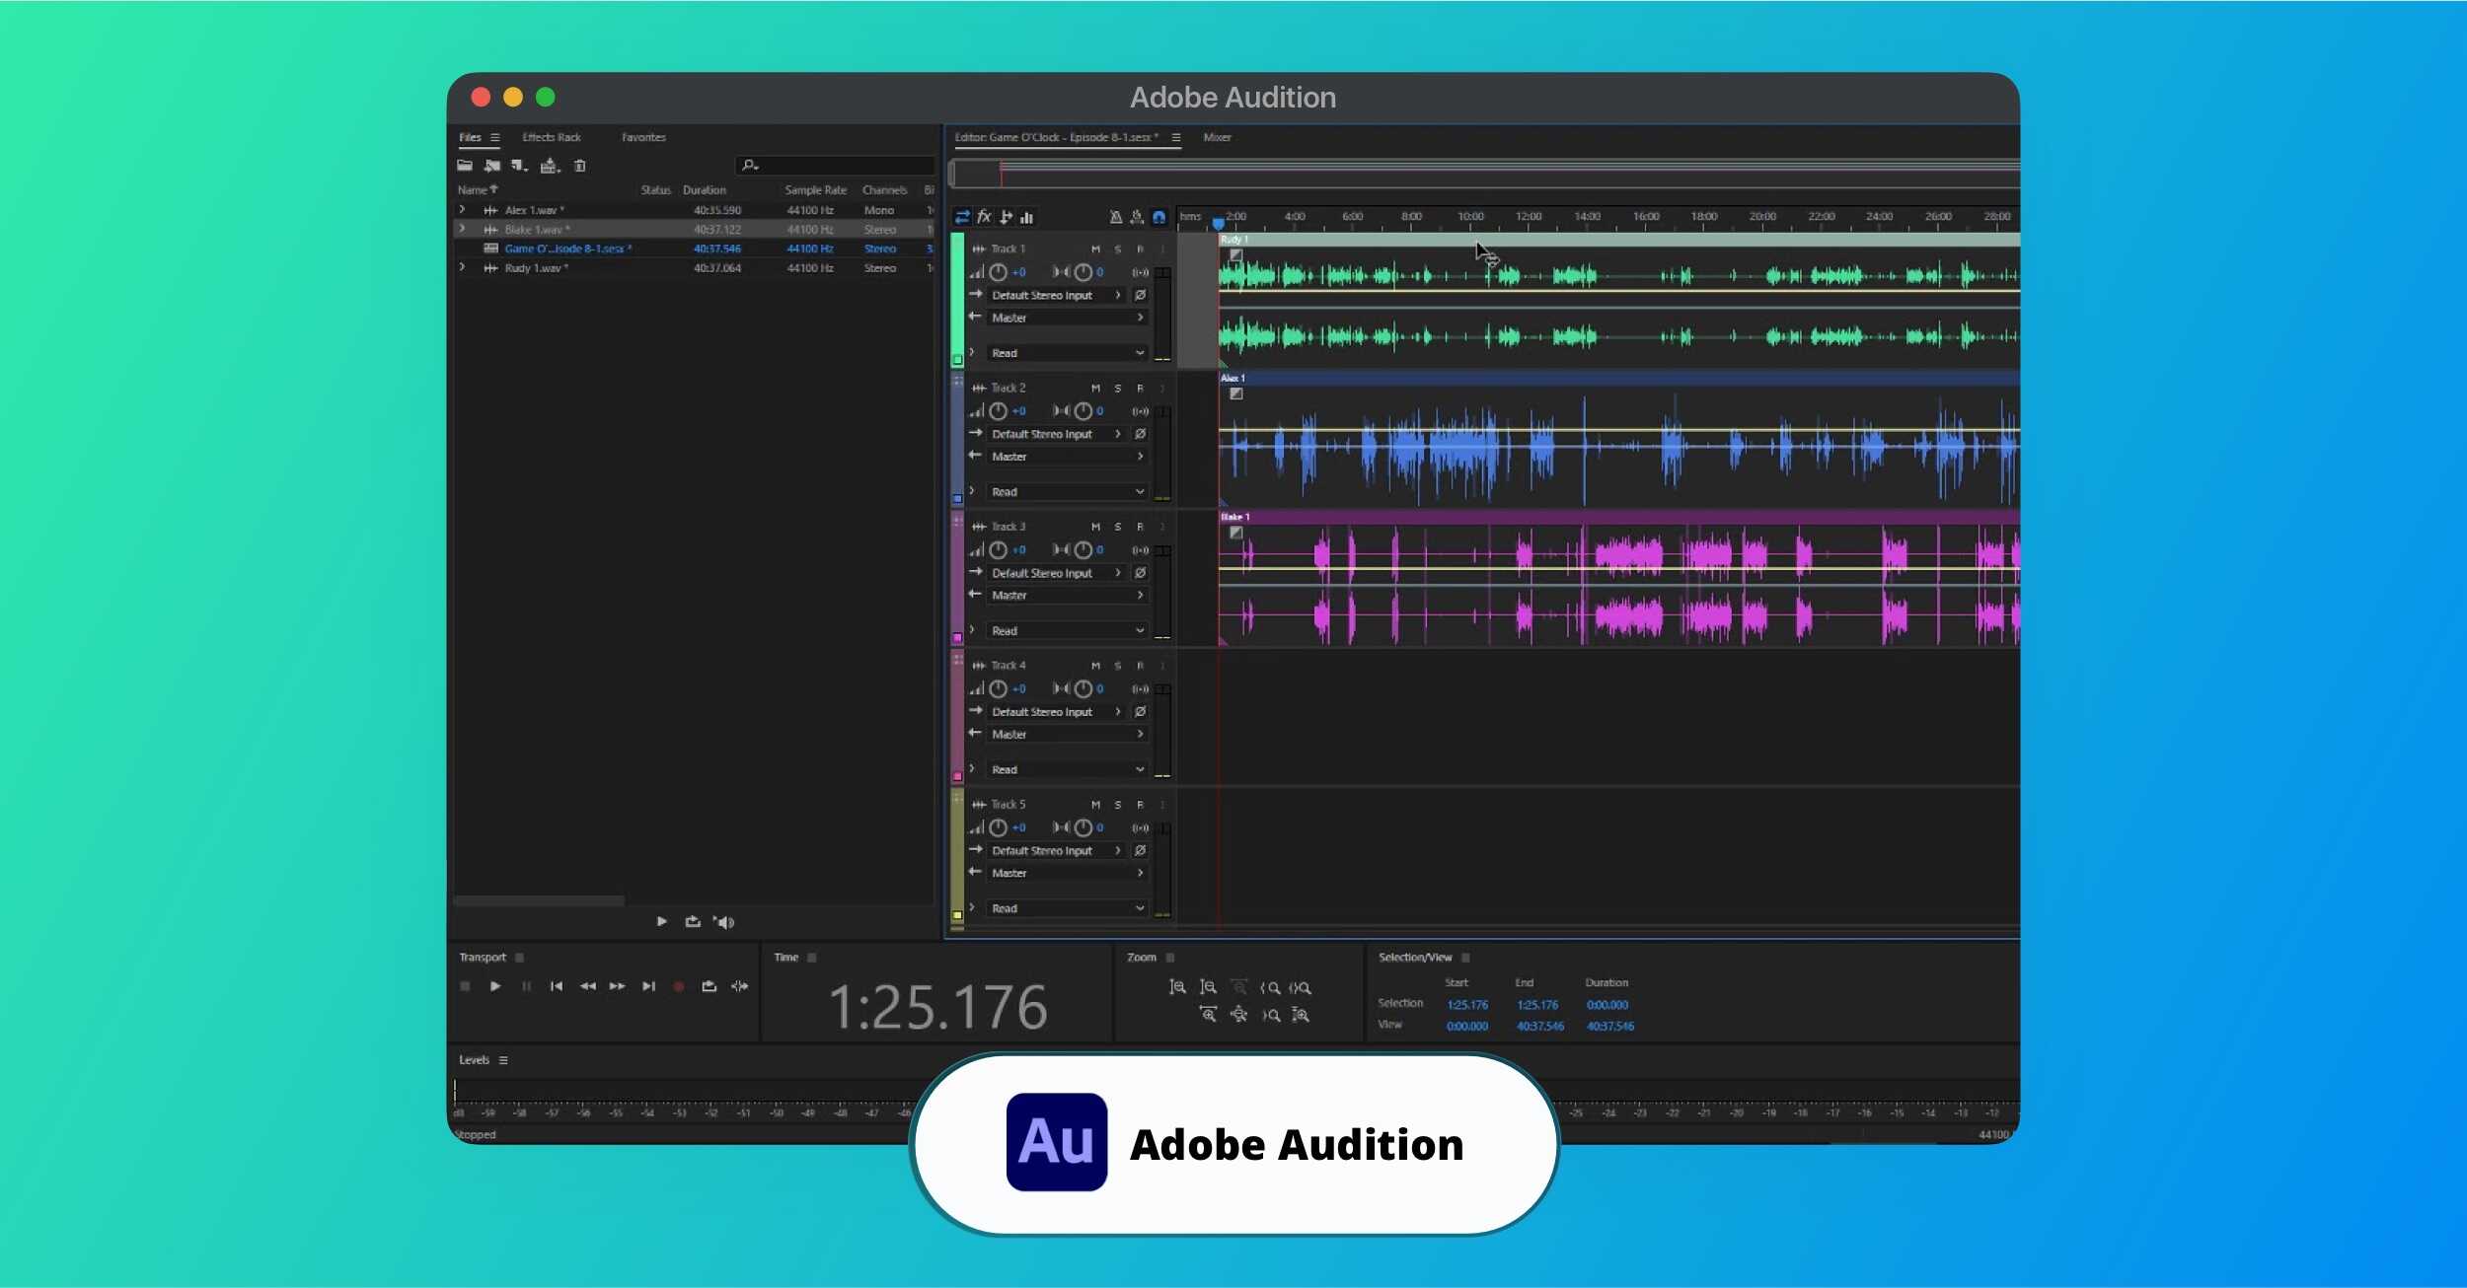Click Zoom In at In Point icon
The image size is (2467, 1288).
click(x=1270, y=988)
